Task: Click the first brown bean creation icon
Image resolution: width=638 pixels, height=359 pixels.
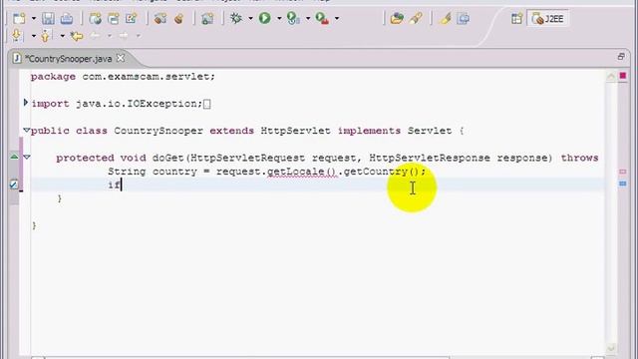Action: (x=160, y=18)
